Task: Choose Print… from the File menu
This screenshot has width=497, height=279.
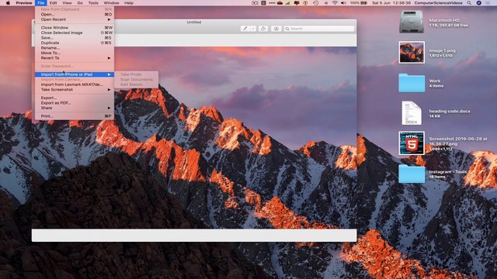Action: click(x=75, y=116)
